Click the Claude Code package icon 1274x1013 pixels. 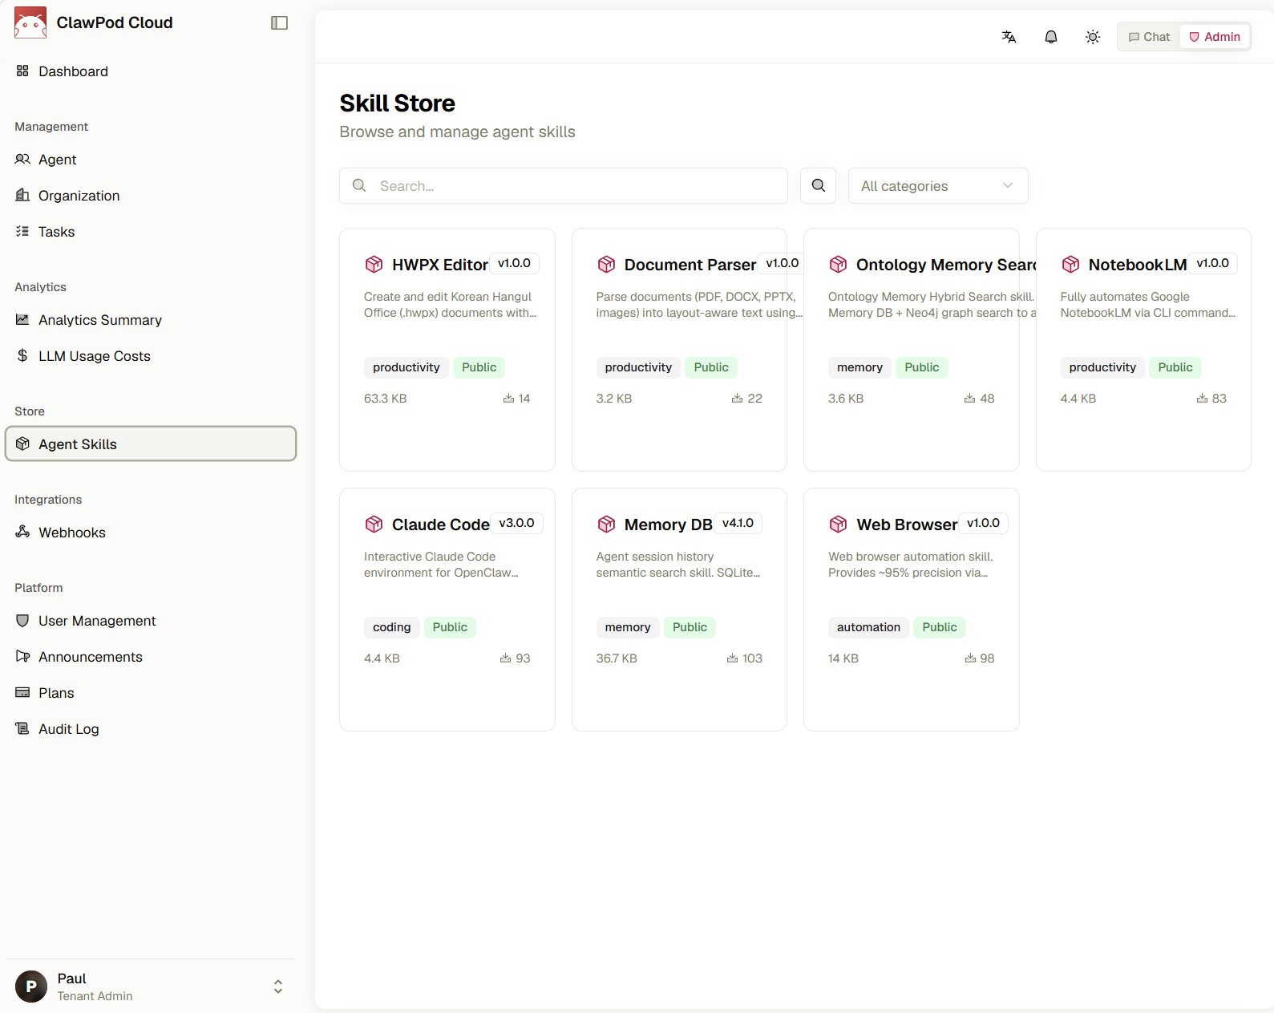point(374,525)
